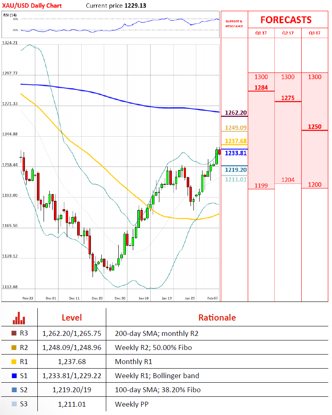Viewport: 332px width, 415px height.
Task: Click the 200-day SMA; monthly R2 rationale
Action: pyautogui.click(x=156, y=333)
